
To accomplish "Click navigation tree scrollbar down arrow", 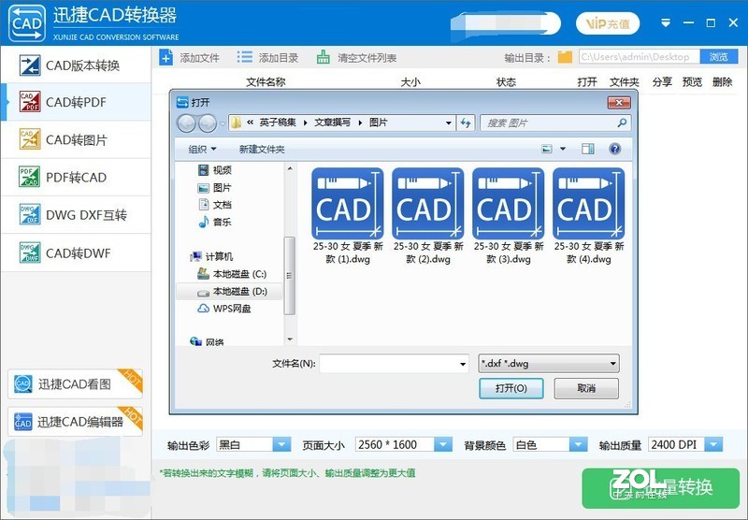I will 290,339.
